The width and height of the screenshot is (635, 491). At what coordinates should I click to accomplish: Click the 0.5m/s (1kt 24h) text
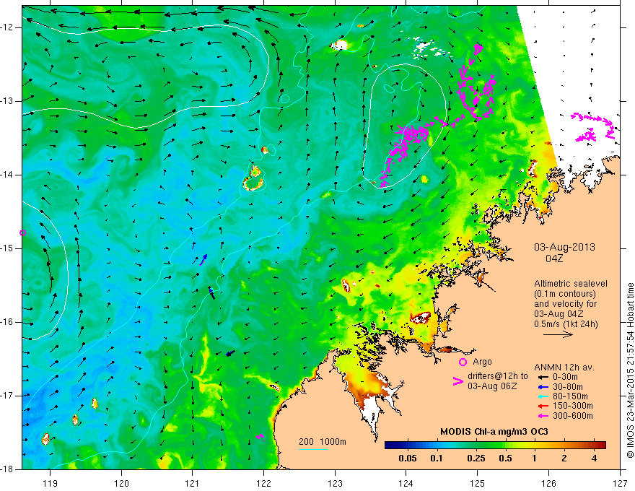pyautogui.click(x=566, y=324)
